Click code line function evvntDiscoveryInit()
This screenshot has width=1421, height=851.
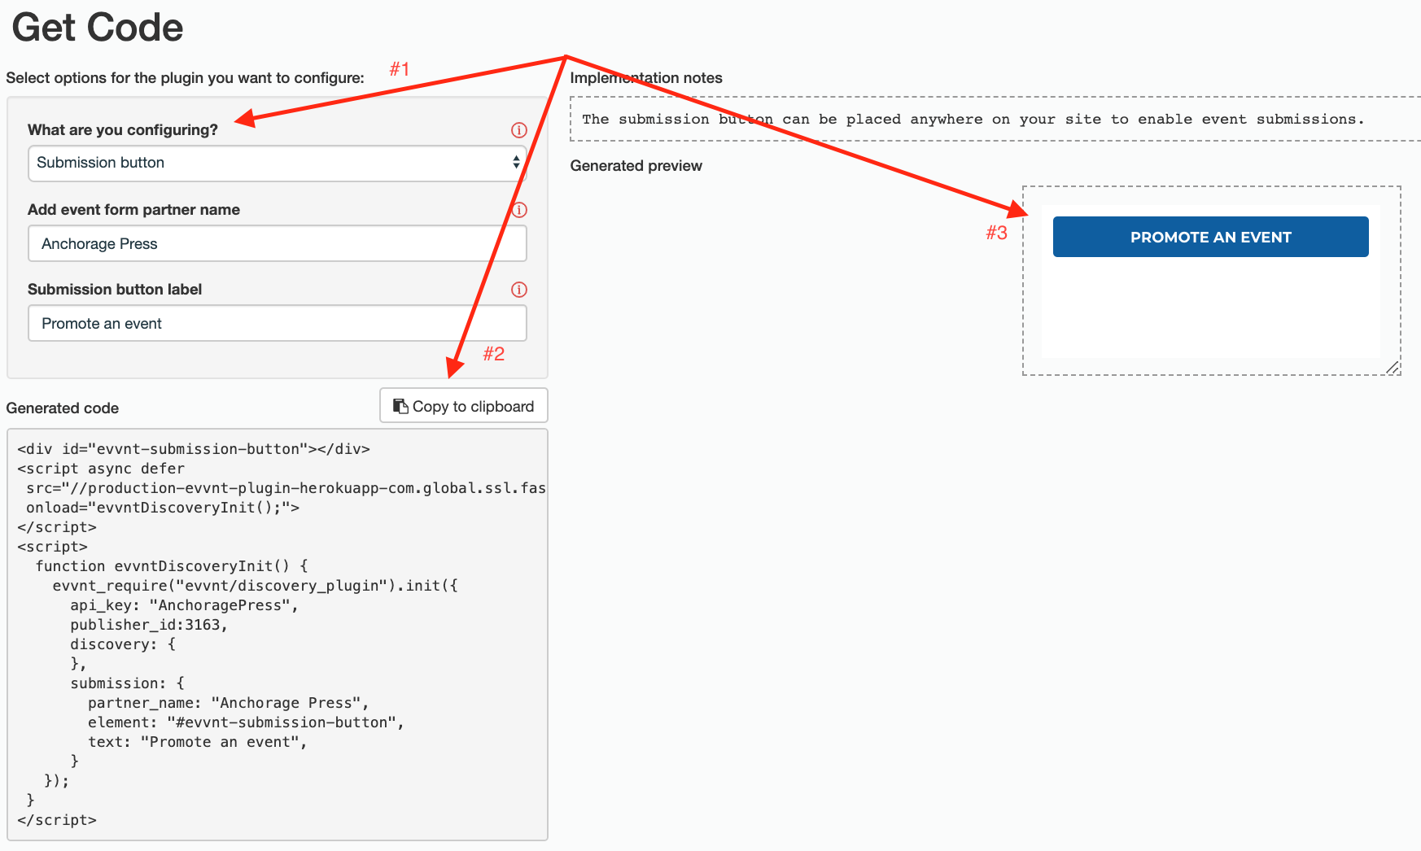pos(172,566)
